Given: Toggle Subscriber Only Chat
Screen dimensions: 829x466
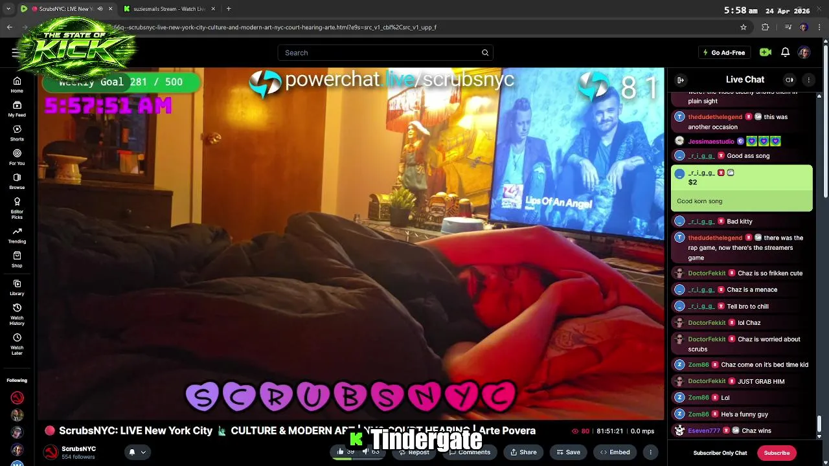Looking at the screenshot, I should point(720,453).
